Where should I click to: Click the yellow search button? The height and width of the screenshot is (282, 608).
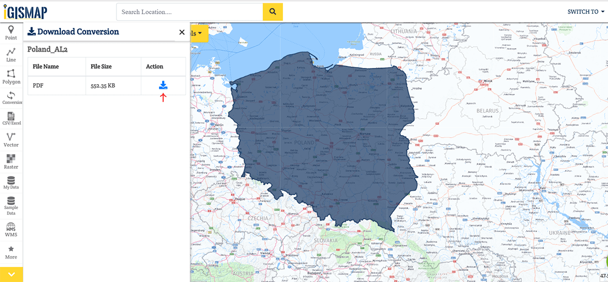273,12
